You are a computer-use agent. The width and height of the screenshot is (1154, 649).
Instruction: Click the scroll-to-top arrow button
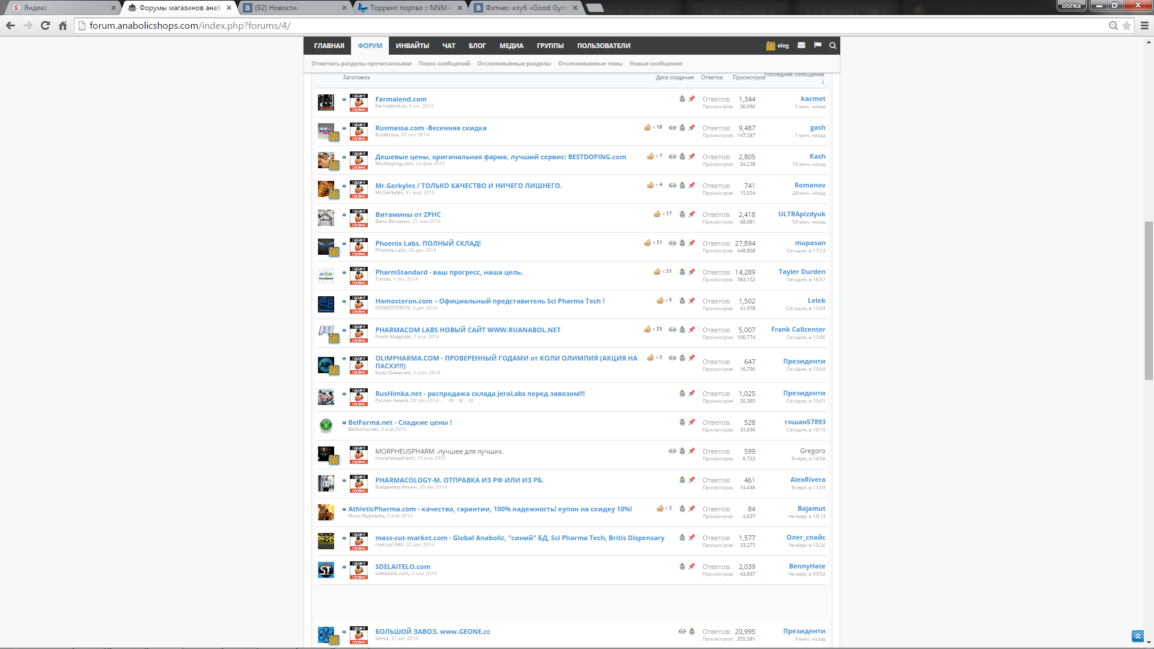click(1137, 636)
